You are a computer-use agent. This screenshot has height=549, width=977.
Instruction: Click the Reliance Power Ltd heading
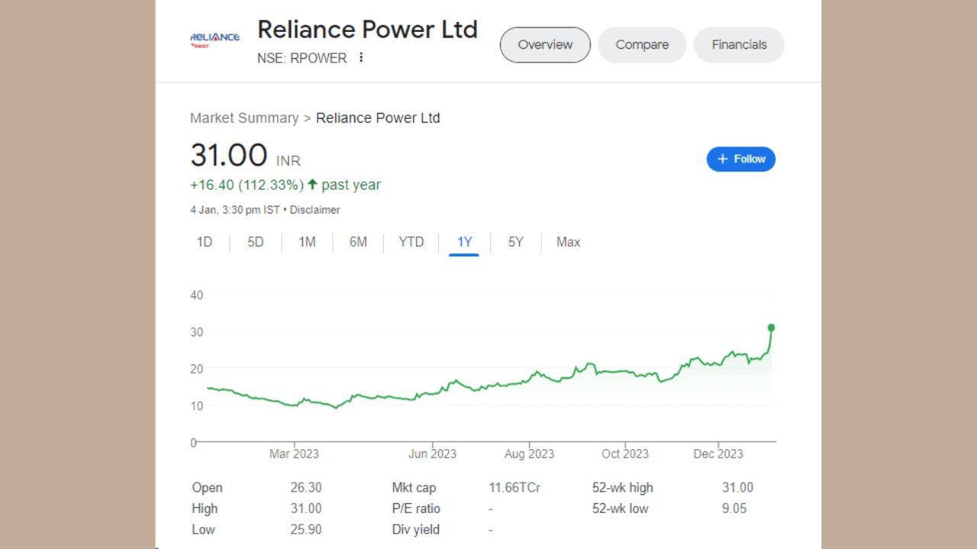367,29
